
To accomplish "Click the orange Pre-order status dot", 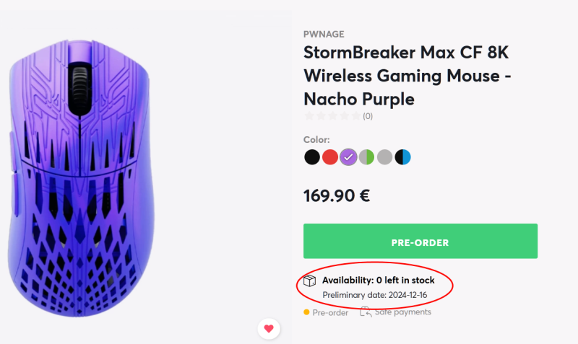I will pos(306,312).
